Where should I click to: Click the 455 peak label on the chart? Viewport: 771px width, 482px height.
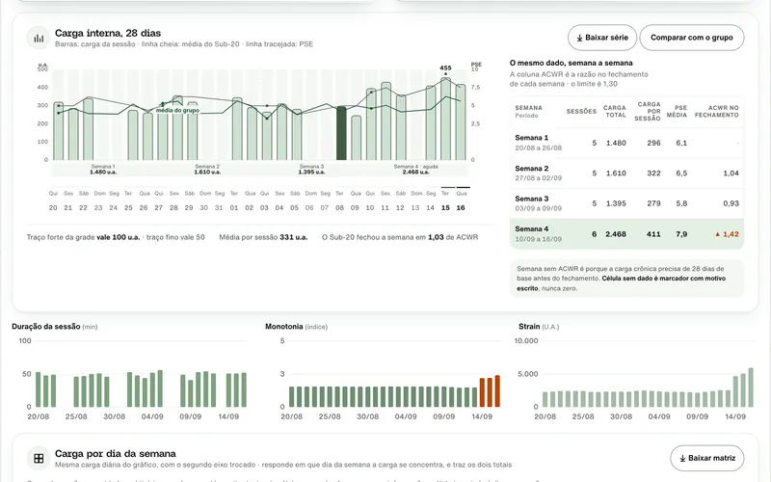445,67
